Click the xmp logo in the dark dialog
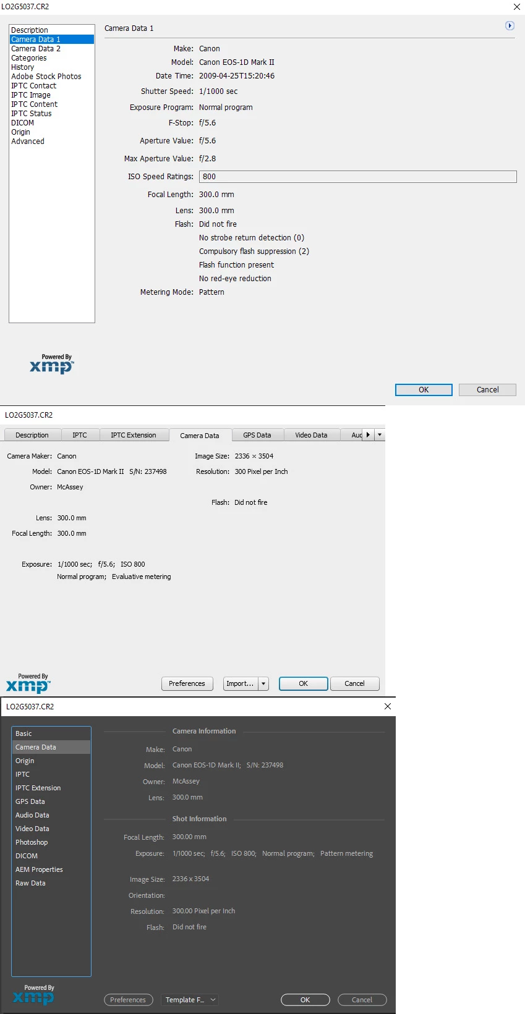Image resolution: width=525 pixels, height=1014 pixels. pos(33,995)
